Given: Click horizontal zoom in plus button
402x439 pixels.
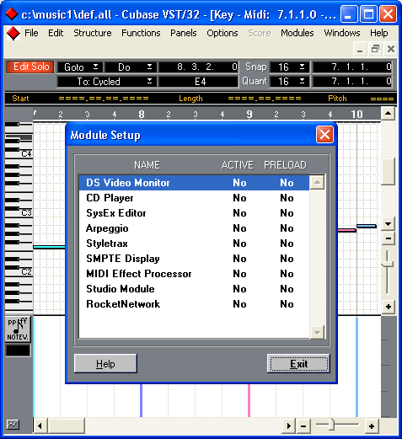Looking at the screenshot, I should [x=372, y=426].
